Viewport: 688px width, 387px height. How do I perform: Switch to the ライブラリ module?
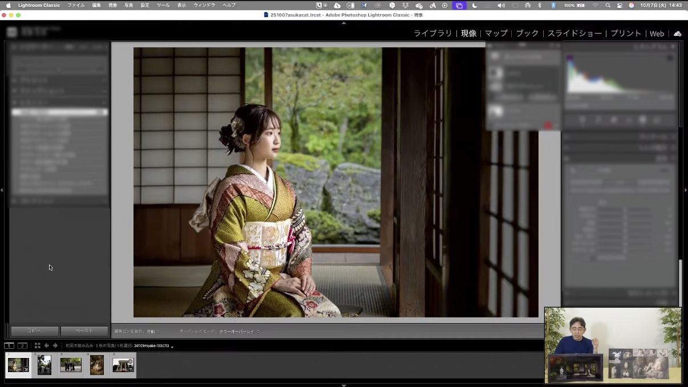(432, 34)
